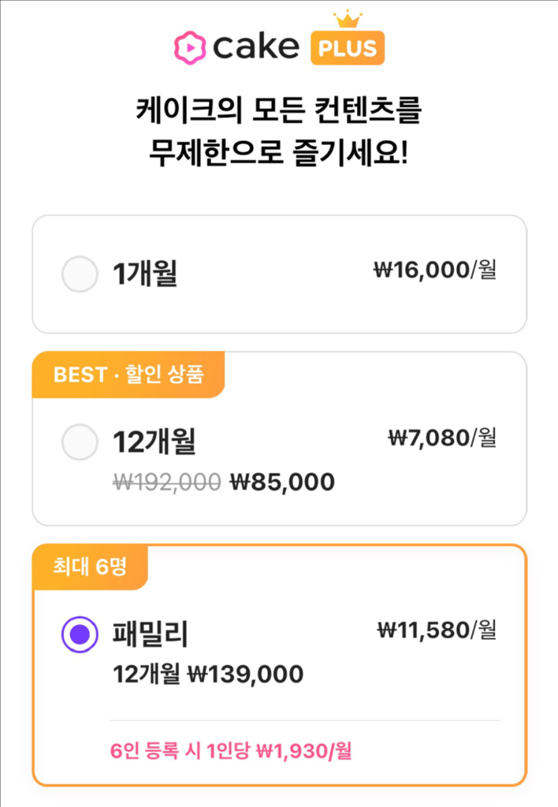
Task: Click the cake wordmark text
Action: pyautogui.click(x=254, y=47)
